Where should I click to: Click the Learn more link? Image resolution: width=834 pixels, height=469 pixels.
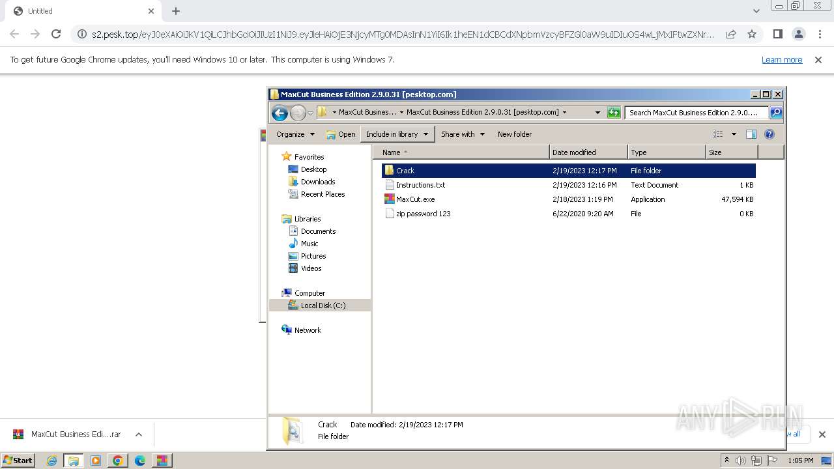(782, 60)
